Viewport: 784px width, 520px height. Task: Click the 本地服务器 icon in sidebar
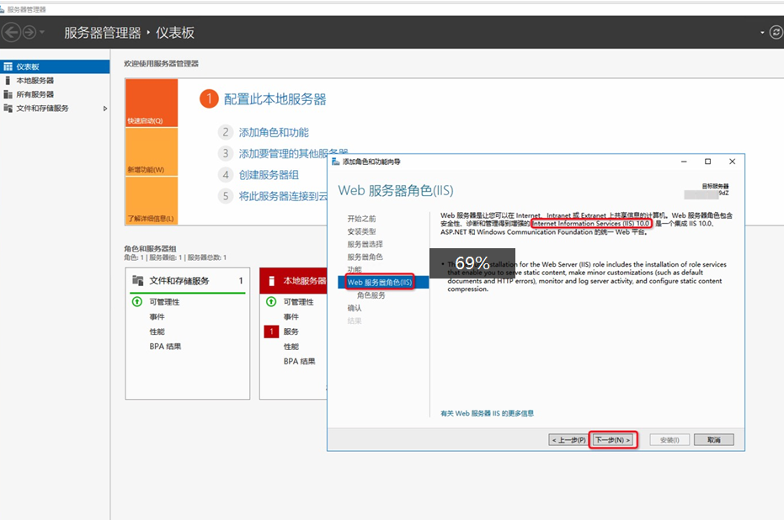tap(8, 81)
